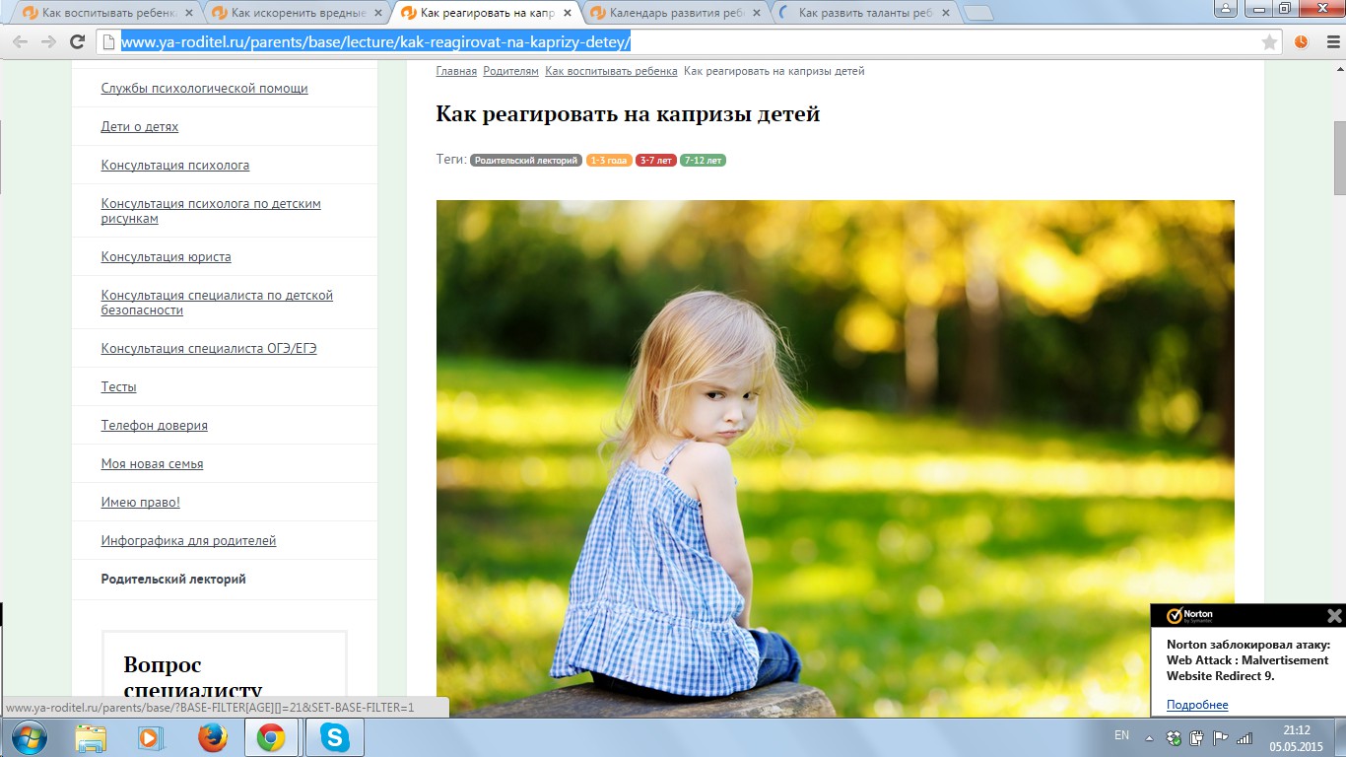Close the 'Календарь развития' tab
This screenshot has height=757, width=1346.
(756, 14)
